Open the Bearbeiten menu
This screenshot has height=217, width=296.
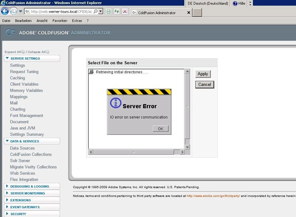click(23, 21)
